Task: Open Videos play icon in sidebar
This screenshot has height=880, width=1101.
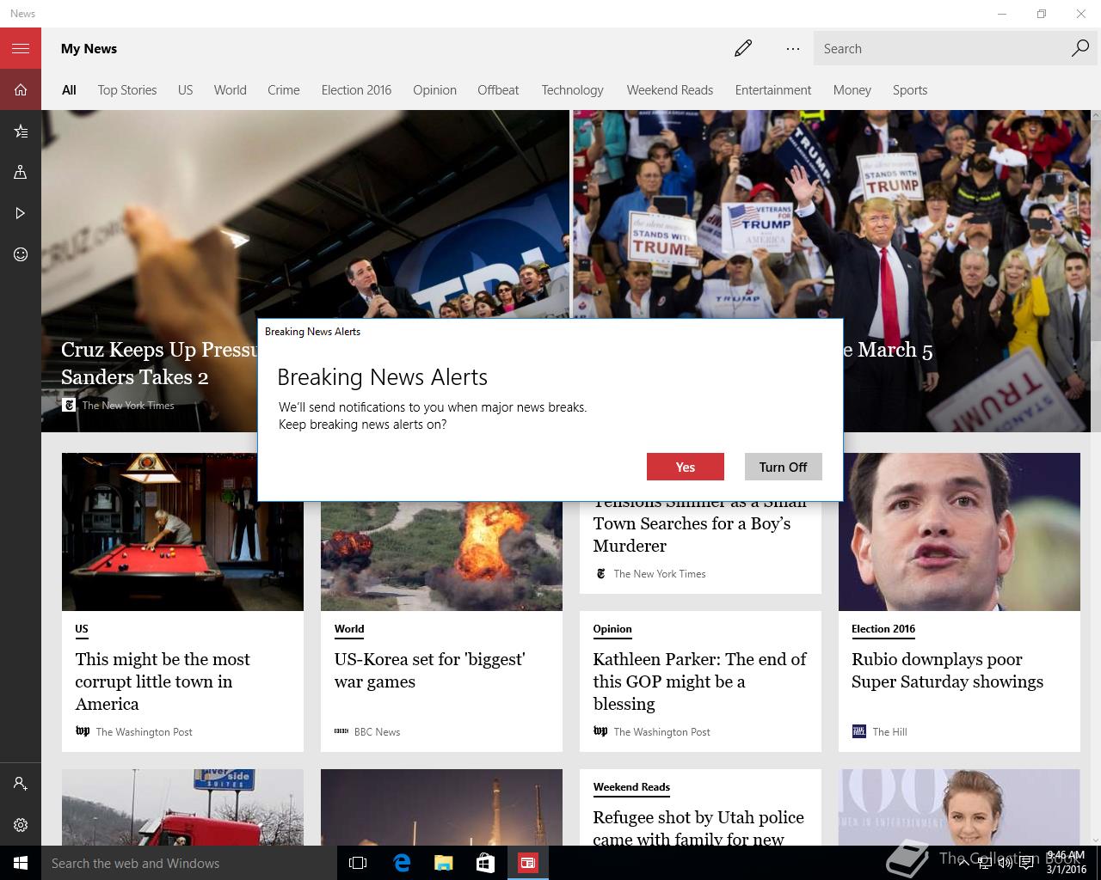Action: pyautogui.click(x=21, y=213)
